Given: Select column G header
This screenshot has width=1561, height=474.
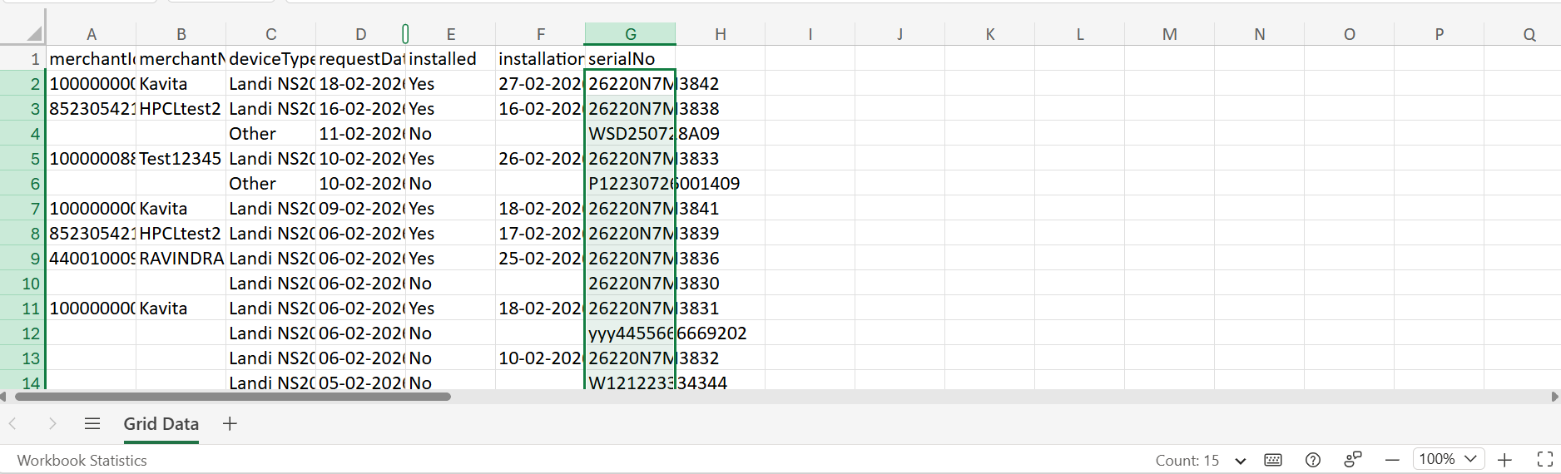Looking at the screenshot, I should (x=630, y=34).
